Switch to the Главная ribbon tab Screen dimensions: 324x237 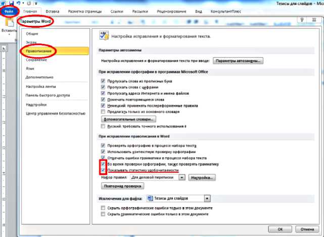30,12
